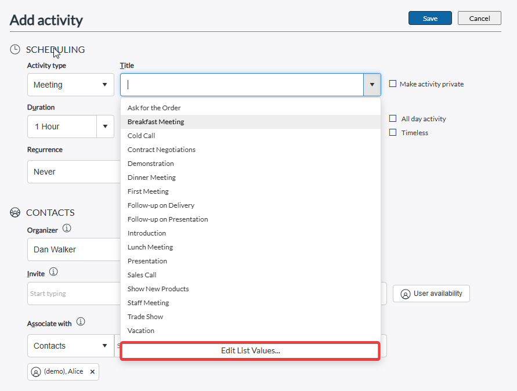
Task: Remove the (demo), Alice contact chip
Action: pos(93,372)
